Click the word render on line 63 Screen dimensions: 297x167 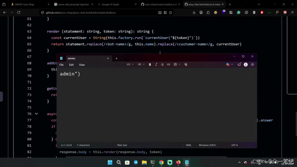coord(53,32)
